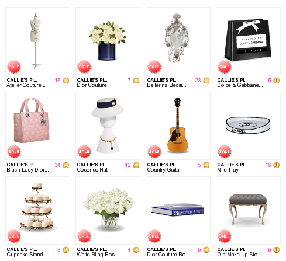Click the SALE badge on Atelier Couture mannequin

point(14,67)
